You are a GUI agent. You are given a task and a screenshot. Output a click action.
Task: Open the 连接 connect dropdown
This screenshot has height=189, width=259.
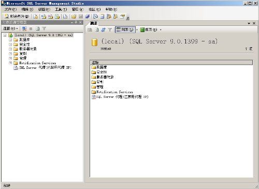[10, 28]
